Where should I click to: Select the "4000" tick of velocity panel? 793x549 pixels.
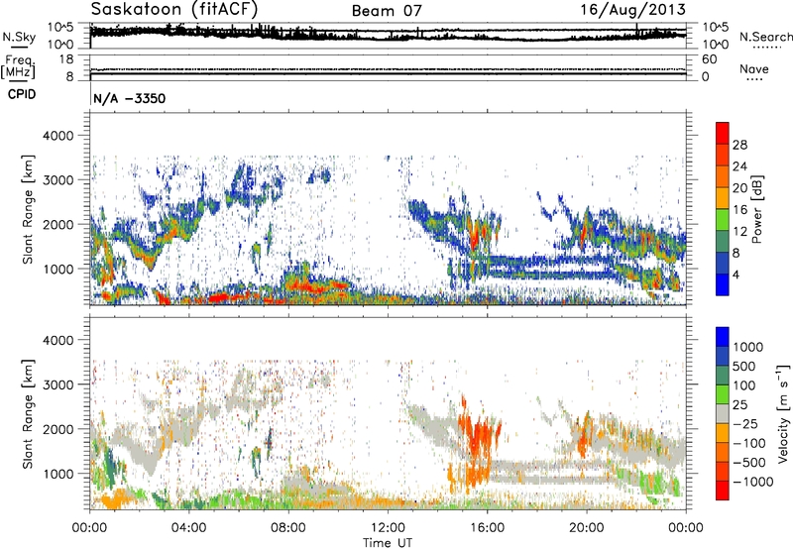[x=57, y=340]
